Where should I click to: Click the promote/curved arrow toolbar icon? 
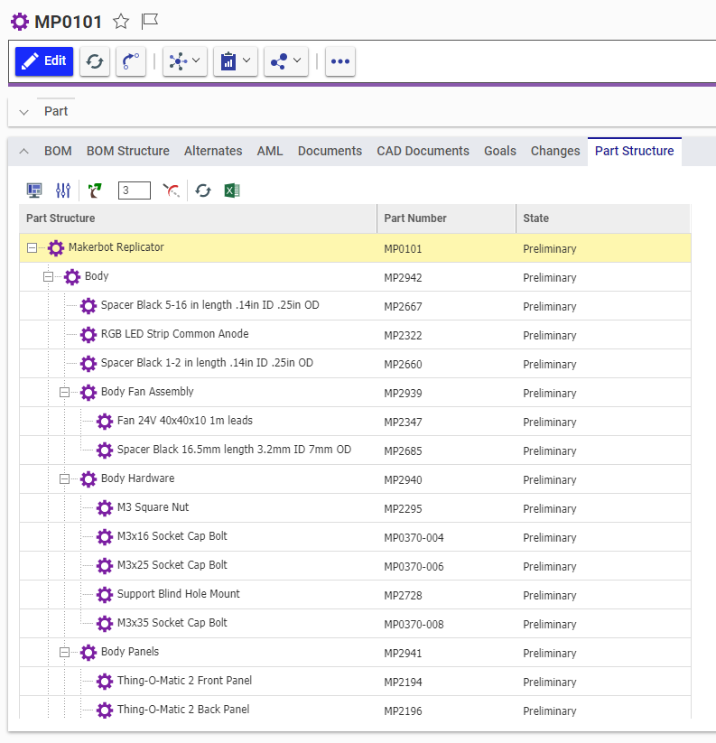point(131,61)
